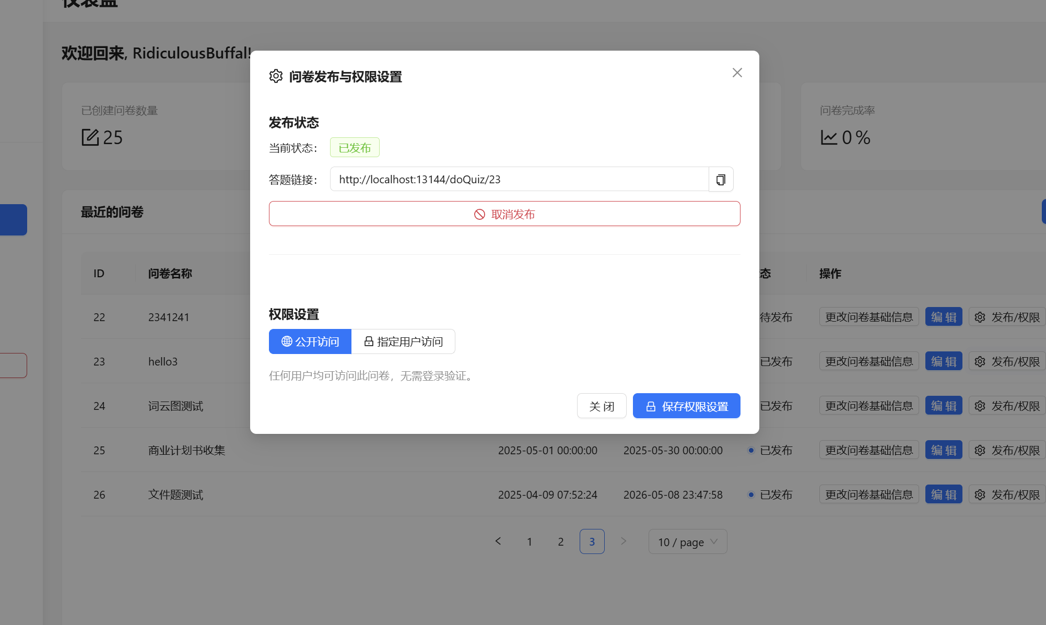Go to next page arrow
Image resolution: width=1046 pixels, height=625 pixels.
pos(623,541)
